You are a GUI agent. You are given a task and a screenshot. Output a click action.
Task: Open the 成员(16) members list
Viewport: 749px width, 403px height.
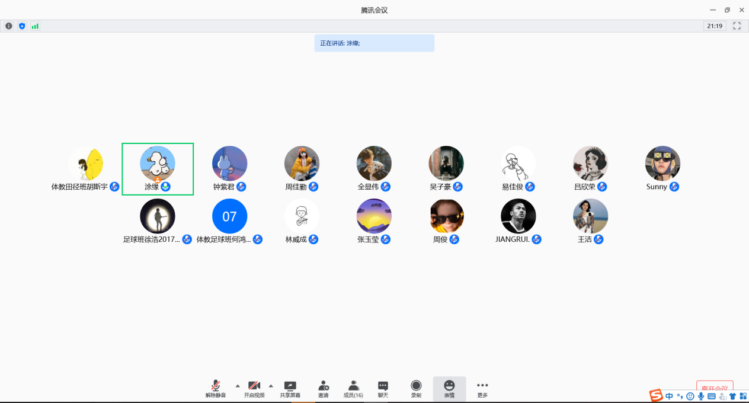[353, 389]
